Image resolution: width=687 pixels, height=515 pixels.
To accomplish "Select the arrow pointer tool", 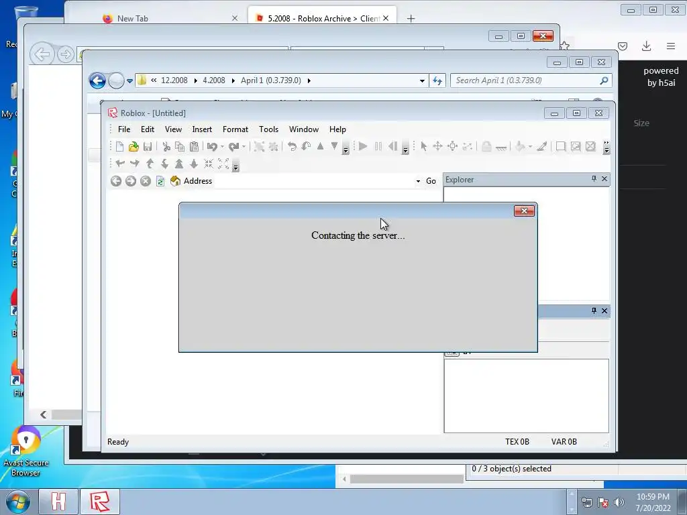I will pos(424,146).
